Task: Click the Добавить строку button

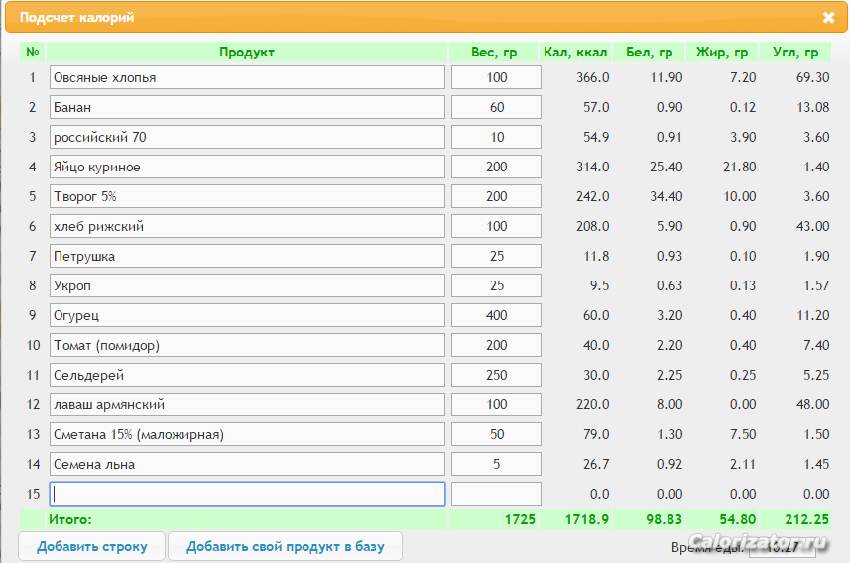Action: [91, 546]
